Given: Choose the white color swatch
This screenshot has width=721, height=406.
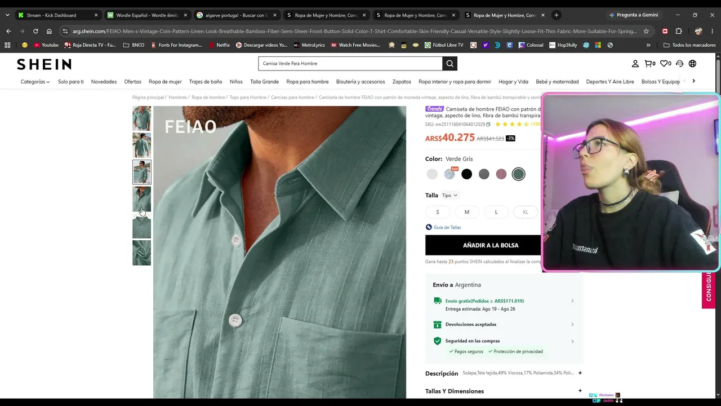Looking at the screenshot, I should 432,174.
